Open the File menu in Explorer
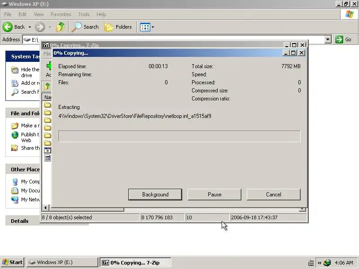The height and width of the screenshot is (269, 359). [x=8, y=14]
